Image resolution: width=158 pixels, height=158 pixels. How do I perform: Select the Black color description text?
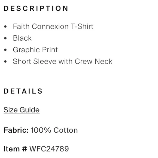point(22,38)
